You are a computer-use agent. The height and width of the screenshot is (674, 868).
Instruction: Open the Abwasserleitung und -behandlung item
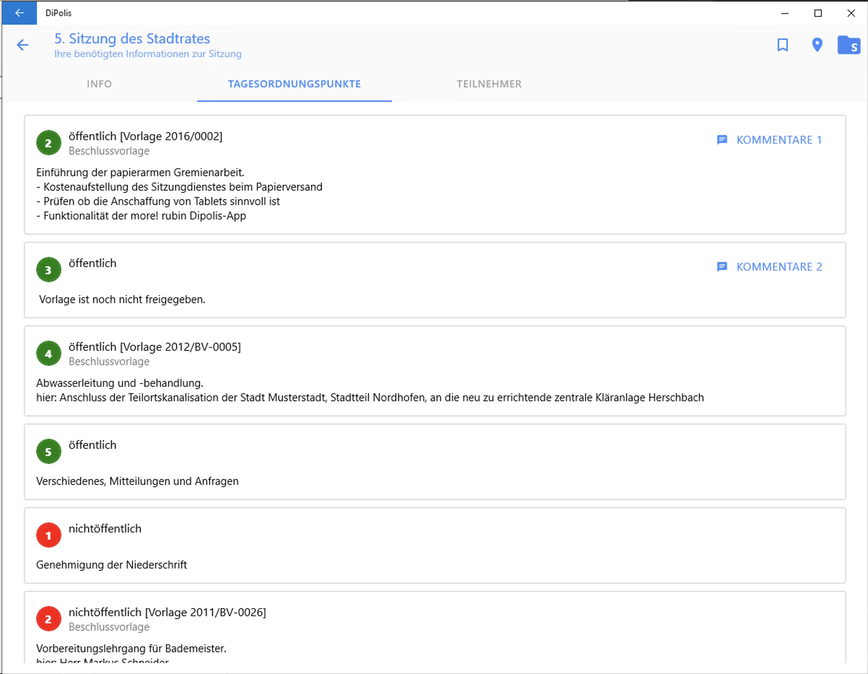tap(119, 383)
